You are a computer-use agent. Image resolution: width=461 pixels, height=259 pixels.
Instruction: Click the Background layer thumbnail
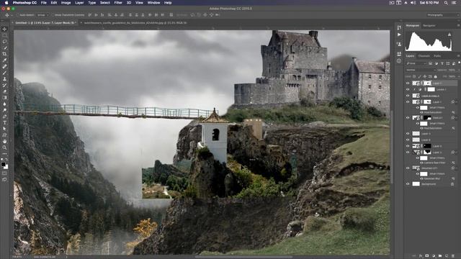(416, 184)
